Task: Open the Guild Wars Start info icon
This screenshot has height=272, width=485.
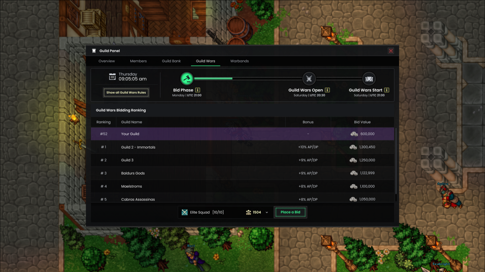Action: (387, 90)
